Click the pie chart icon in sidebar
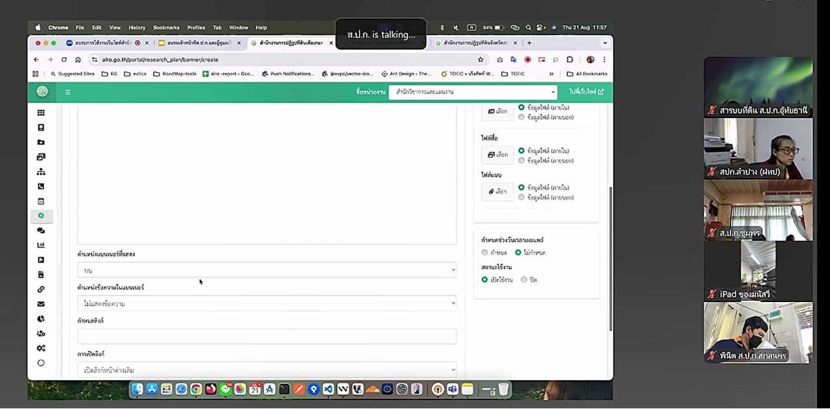Image resolution: width=830 pixels, height=409 pixels. point(41,319)
